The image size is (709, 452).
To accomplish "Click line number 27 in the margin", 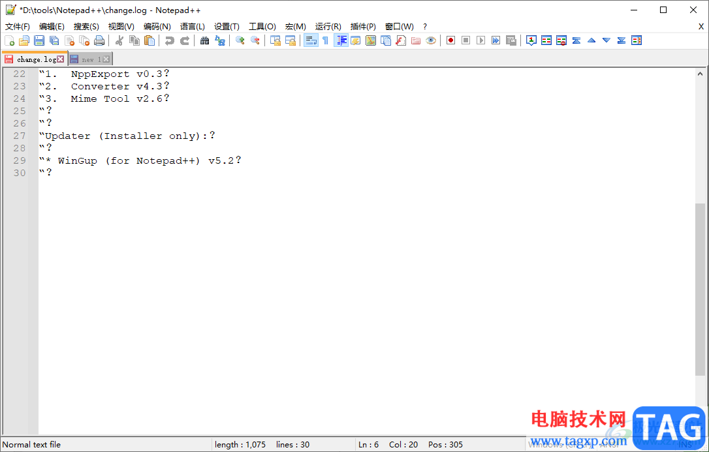I will (20, 136).
